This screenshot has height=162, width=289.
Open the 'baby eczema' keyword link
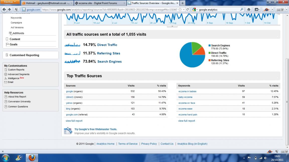coord(185,97)
